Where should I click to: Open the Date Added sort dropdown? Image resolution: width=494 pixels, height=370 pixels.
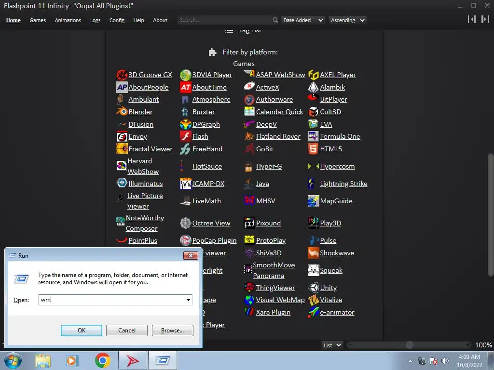303,20
